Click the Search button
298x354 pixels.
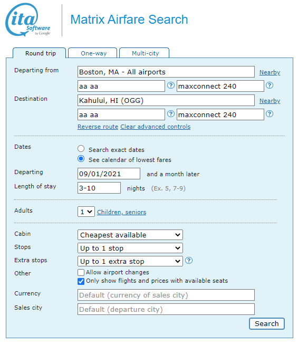tap(267, 323)
